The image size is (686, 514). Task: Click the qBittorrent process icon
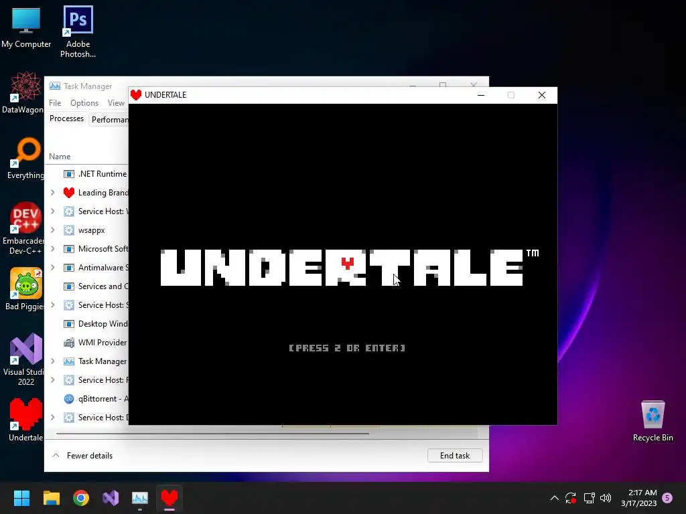[x=69, y=399]
